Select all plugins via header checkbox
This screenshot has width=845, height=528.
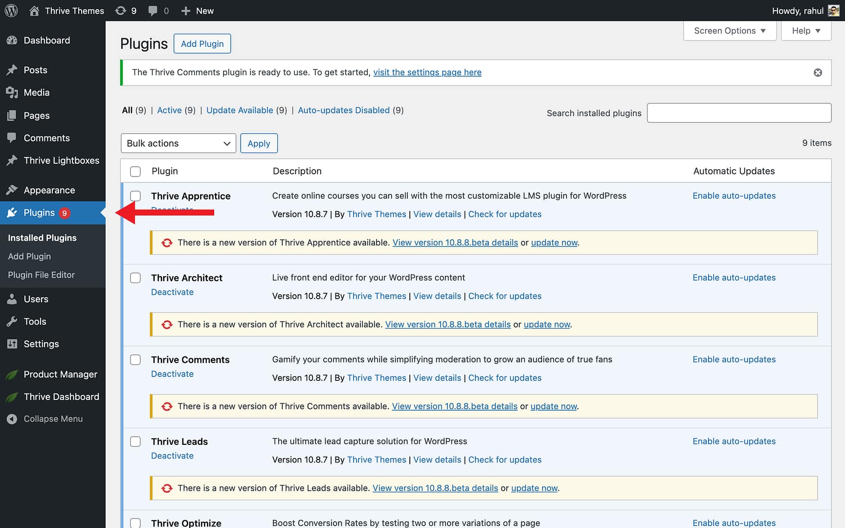[x=135, y=171]
